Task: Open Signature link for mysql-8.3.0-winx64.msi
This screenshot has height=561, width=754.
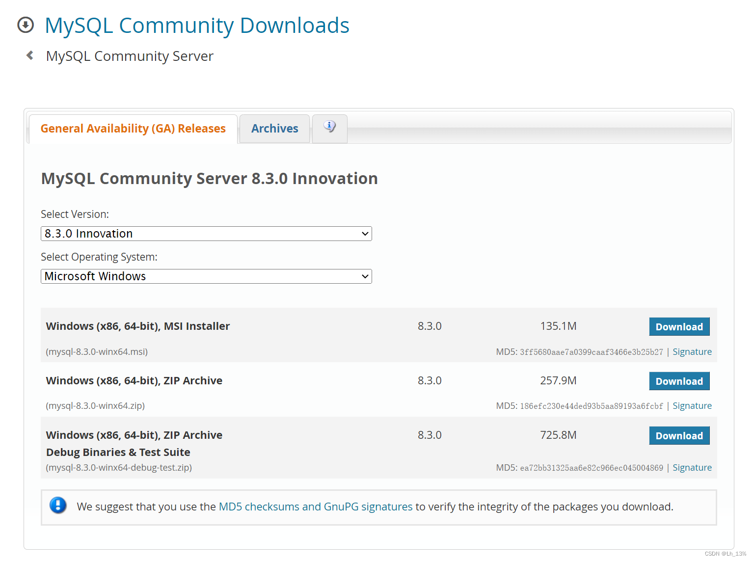Action: pos(692,351)
